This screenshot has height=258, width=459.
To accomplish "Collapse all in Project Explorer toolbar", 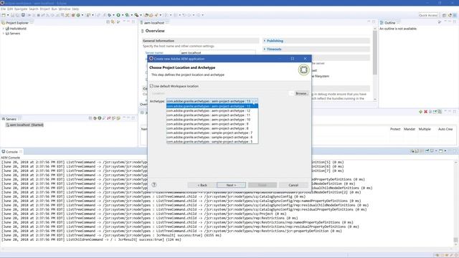I will (108, 22).
